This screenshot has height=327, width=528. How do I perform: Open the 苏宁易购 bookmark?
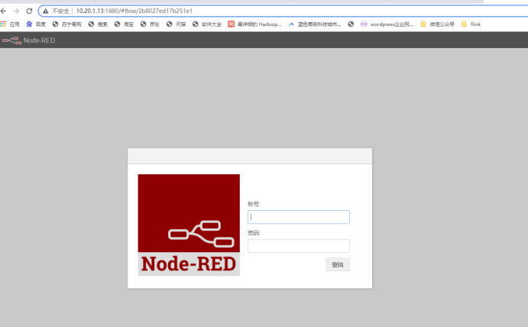coord(67,24)
